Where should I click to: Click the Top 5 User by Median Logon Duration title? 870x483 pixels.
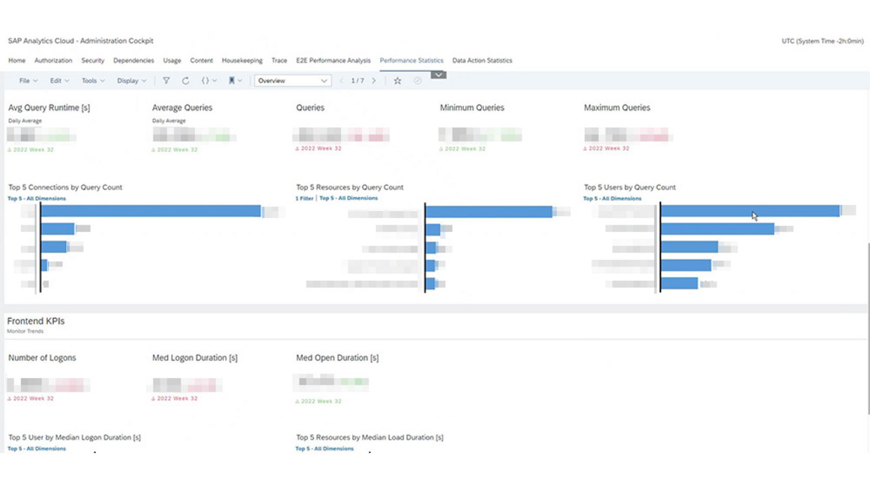pyautogui.click(x=74, y=437)
